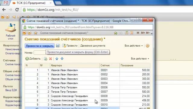The image size is (193, 109).
Task: Close the ТСЖ (1С:Предприятие) tab
Action: click(x=51, y=3)
